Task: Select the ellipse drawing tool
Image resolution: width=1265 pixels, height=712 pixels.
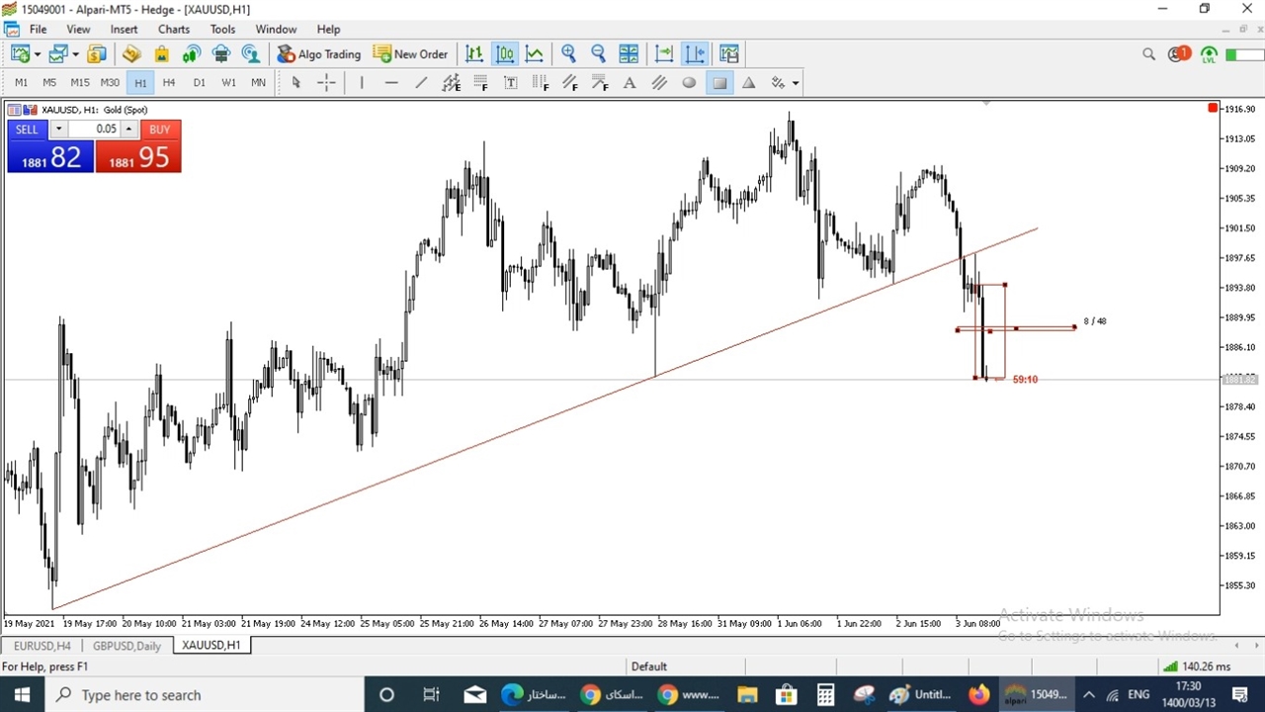Action: point(689,83)
